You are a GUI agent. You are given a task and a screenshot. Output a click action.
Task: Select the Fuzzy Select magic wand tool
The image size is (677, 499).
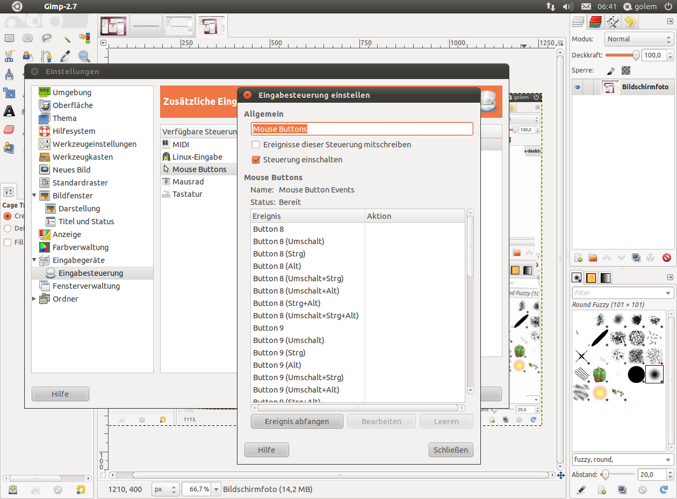pos(66,38)
